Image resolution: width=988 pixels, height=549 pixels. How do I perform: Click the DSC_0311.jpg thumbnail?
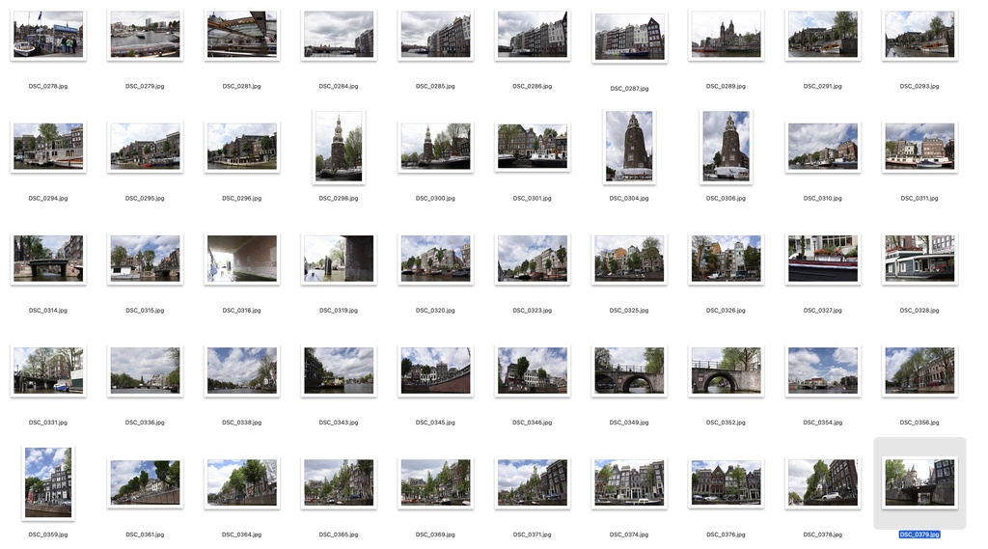pos(919,147)
